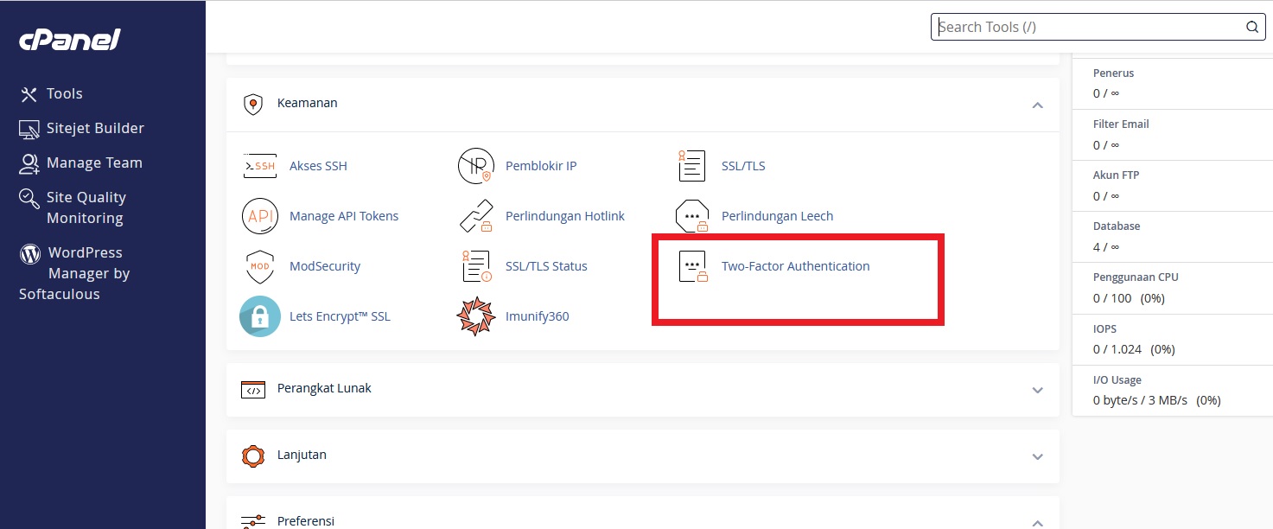This screenshot has height=529, width=1273.
Task: Click the Database value 4 / ∞
Action: [1106, 247]
